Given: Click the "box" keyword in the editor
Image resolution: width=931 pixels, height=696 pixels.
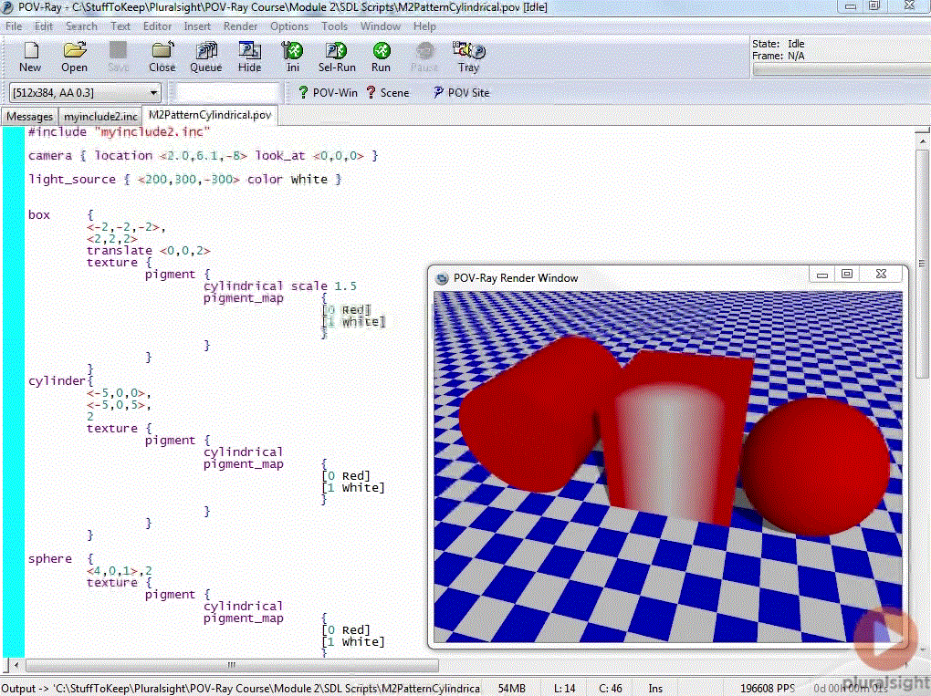Looking at the screenshot, I should click(39, 214).
